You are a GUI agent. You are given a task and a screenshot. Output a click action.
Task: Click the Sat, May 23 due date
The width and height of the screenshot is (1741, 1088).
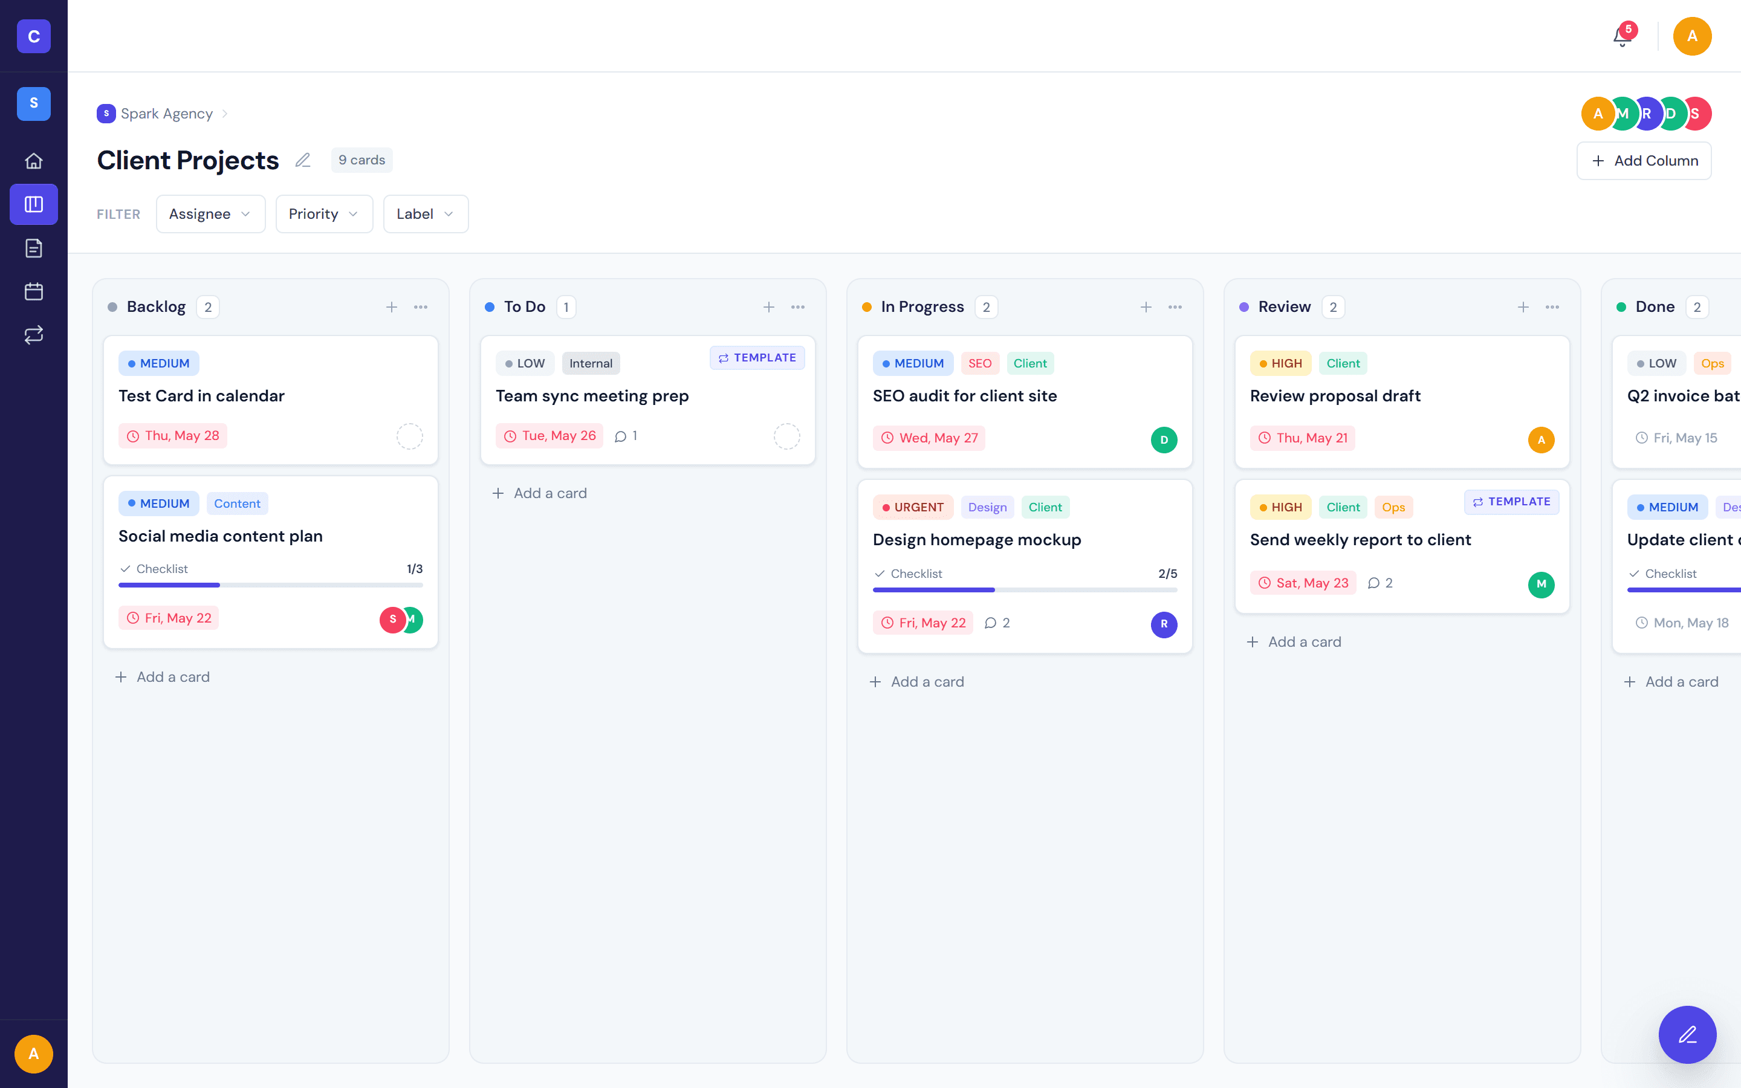click(x=1303, y=583)
